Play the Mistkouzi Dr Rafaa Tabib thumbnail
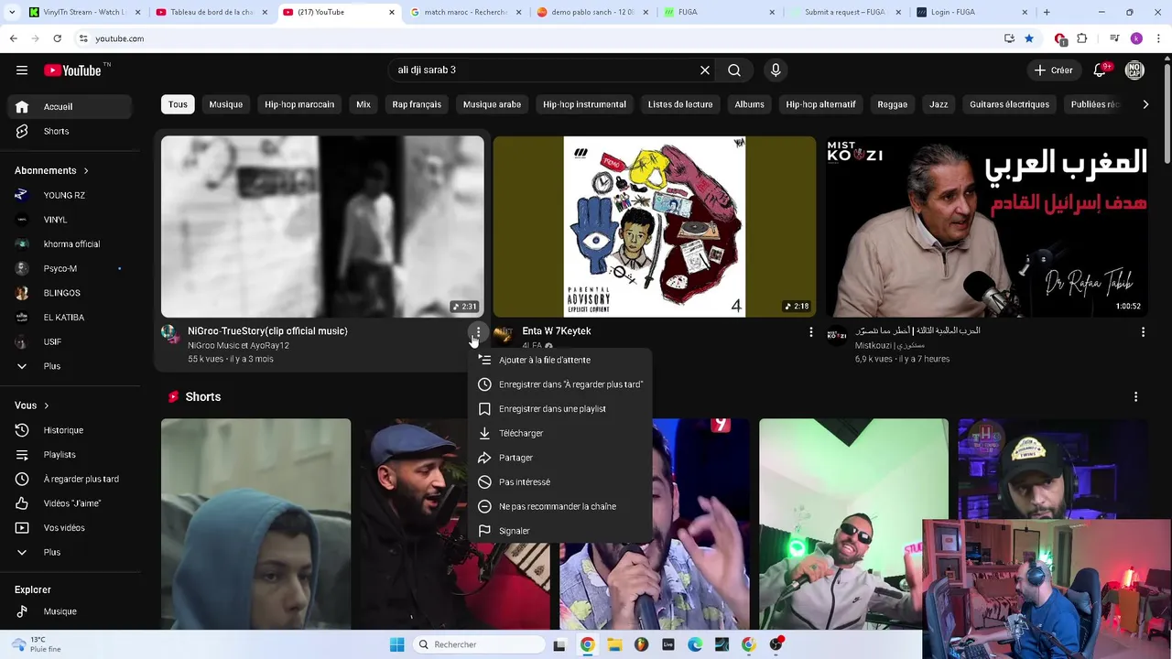 [x=987, y=227]
